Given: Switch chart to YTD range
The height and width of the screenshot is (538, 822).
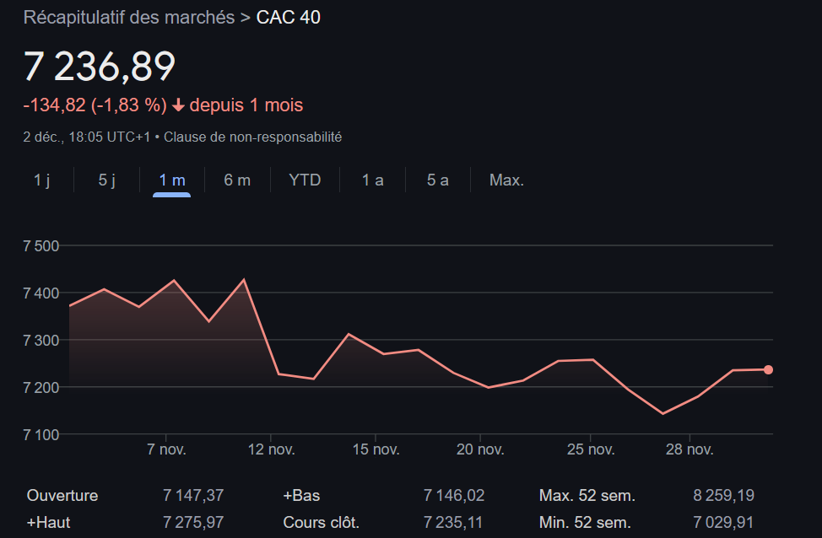Looking at the screenshot, I should [x=305, y=180].
